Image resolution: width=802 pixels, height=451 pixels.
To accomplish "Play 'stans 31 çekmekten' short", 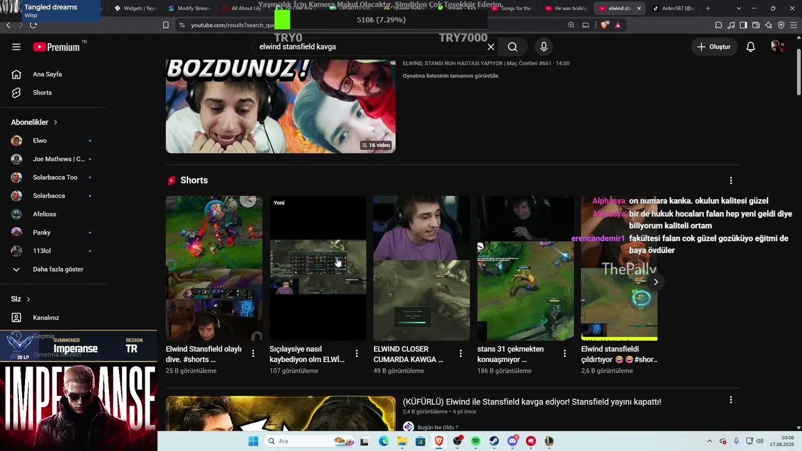I will coord(526,268).
